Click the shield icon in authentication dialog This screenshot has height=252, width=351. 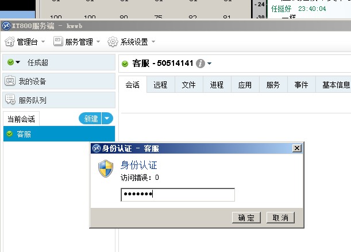(x=106, y=169)
